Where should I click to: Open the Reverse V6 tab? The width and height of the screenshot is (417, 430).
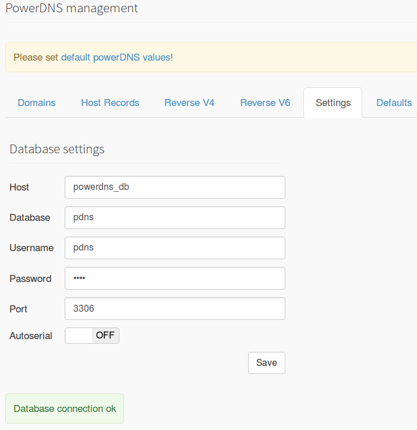[x=265, y=103]
